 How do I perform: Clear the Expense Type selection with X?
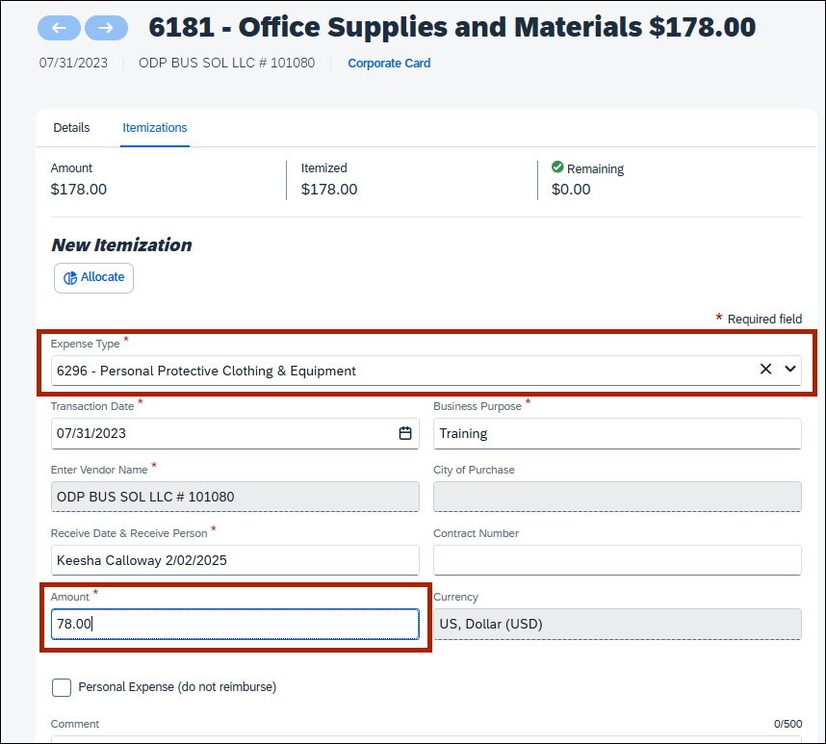(765, 369)
